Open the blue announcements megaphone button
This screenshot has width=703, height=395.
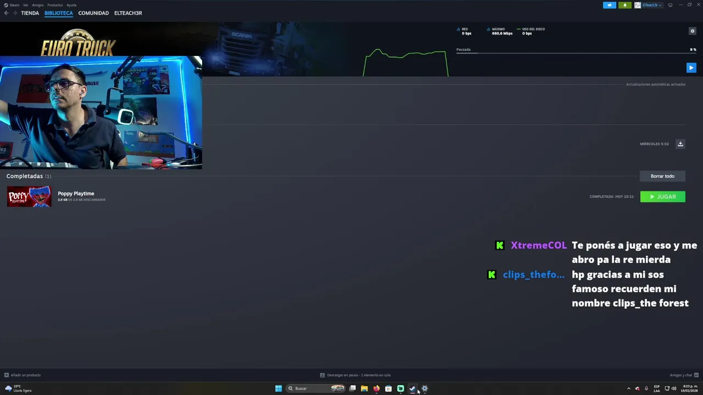click(x=610, y=5)
